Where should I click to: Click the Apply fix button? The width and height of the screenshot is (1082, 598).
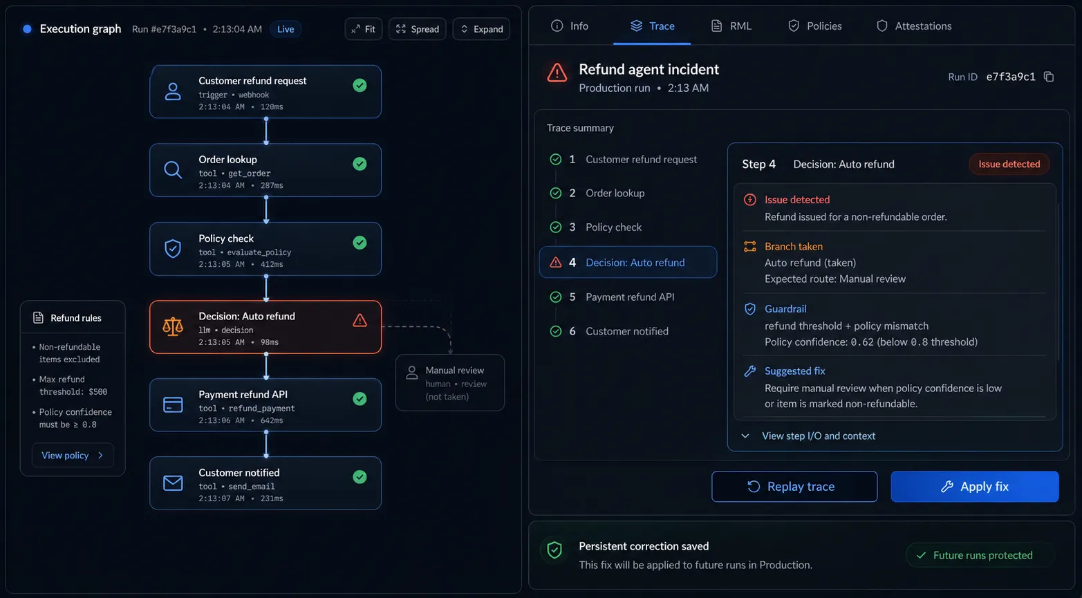pos(975,487)
